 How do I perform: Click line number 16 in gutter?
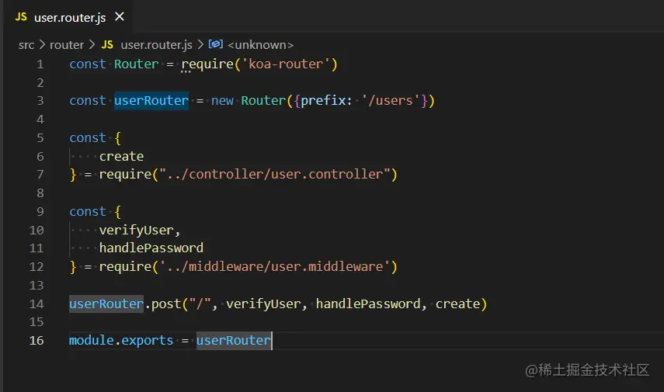(37, 340)
